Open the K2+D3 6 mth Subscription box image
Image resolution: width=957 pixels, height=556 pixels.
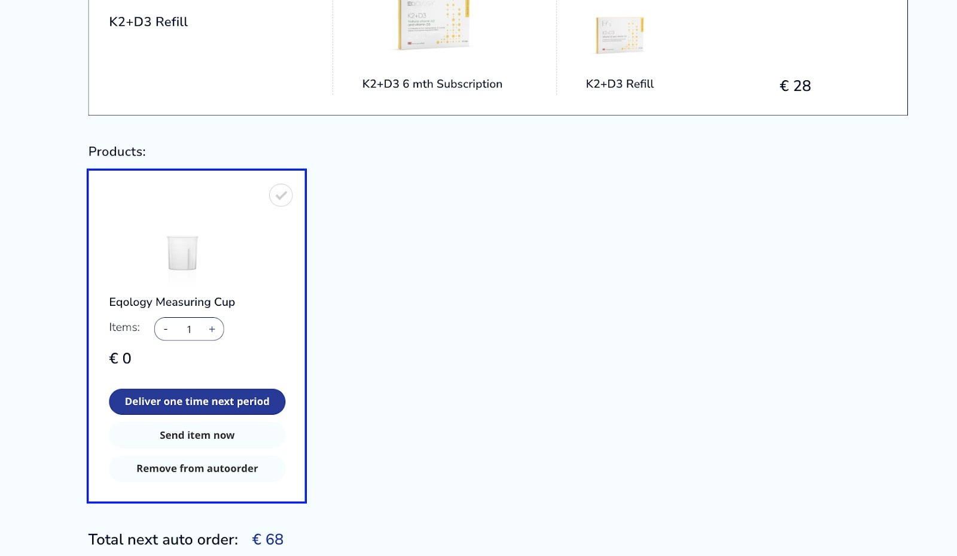point(434,25)
